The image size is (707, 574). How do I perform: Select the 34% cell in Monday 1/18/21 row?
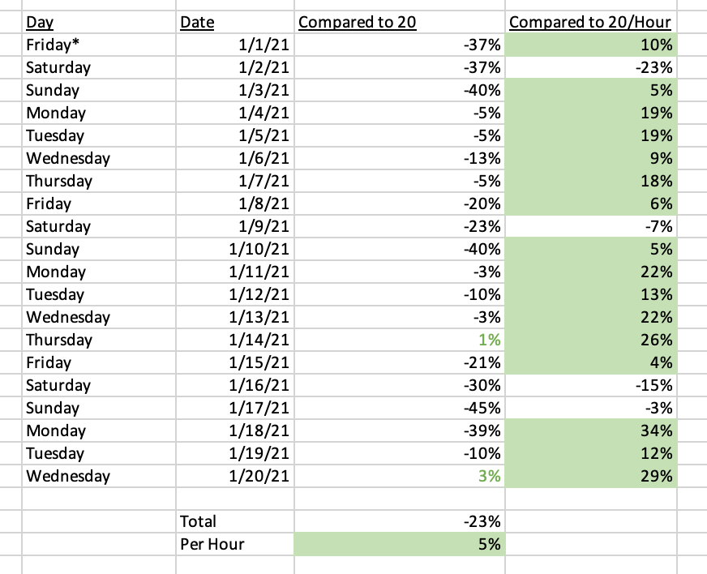coord(591,430)
